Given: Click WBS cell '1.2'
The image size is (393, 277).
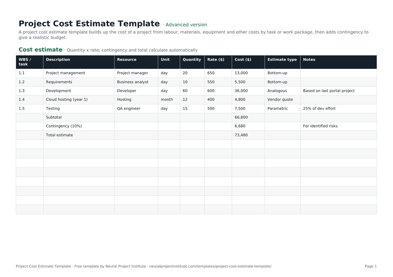Looking at the screenshot, I should (x=29, y=82).
